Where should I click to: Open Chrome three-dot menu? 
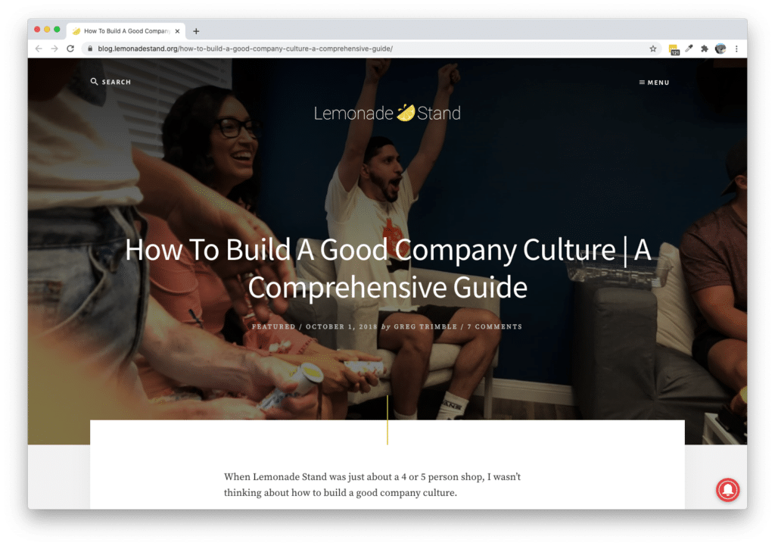coord(736,48)
